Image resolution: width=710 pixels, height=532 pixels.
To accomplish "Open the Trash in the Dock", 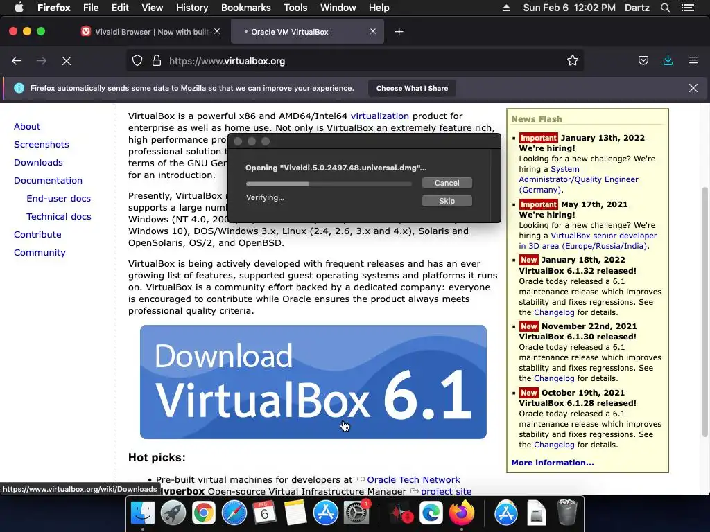I will pos(566,512).
